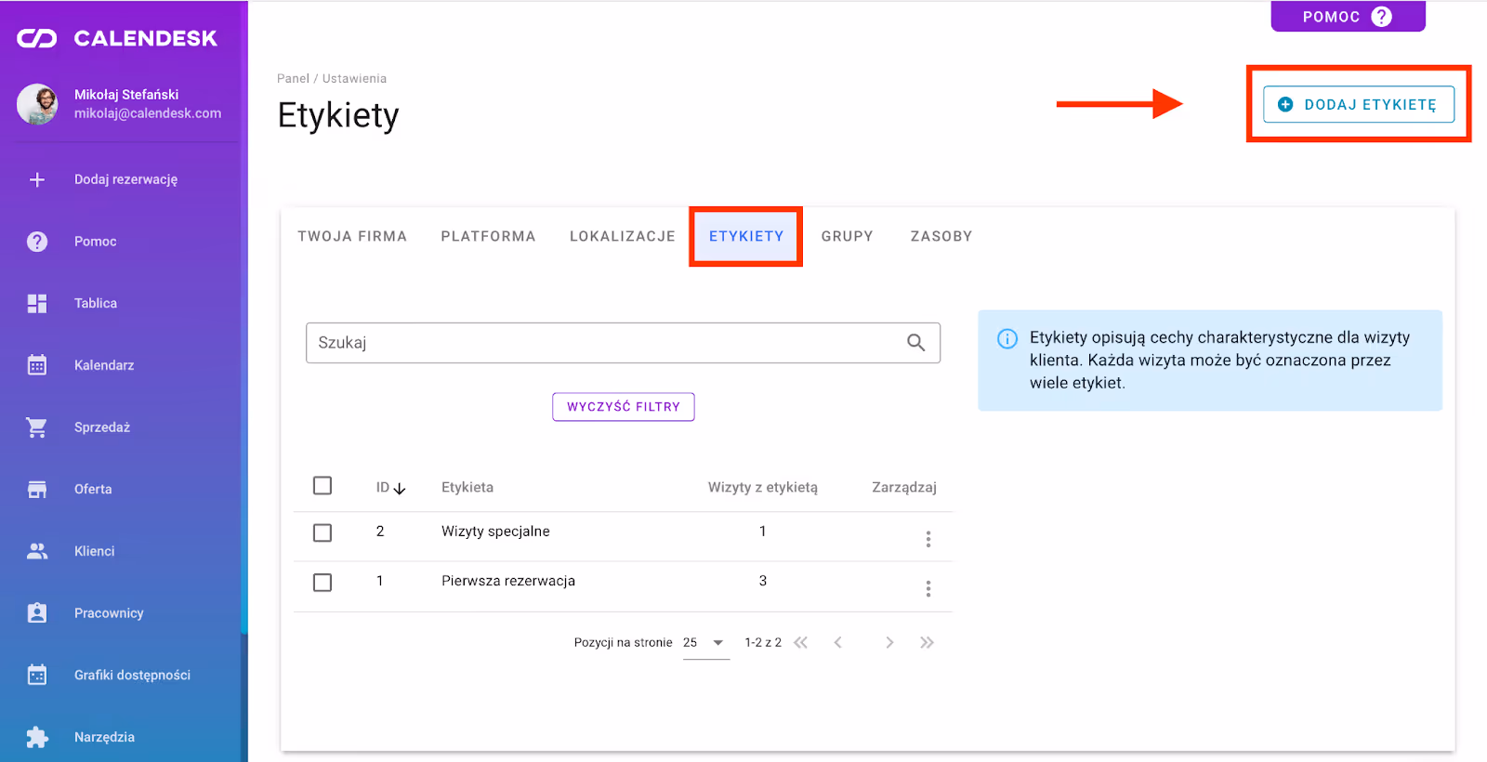Open the Pracownicy badge icon
The image size is (1487, 762).
37,613
